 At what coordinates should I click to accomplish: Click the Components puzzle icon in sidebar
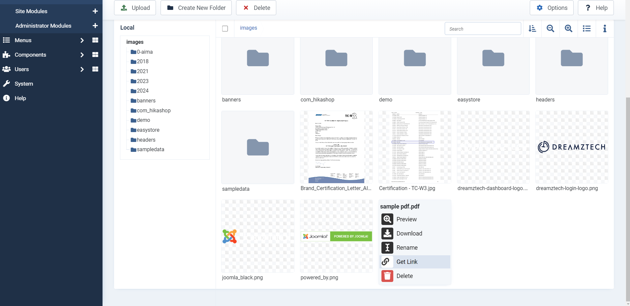point(6,55)
